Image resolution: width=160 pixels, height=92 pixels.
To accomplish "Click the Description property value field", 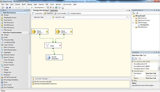I will (x=152, y=73).
